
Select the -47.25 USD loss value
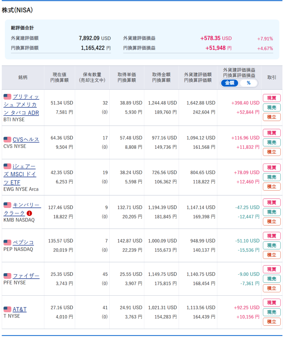point(247,207)
